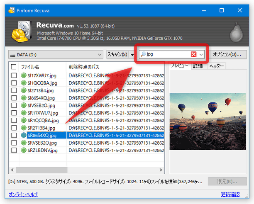Click the scrollbar right arrow
This screenshot has height=204, width=254.
[x=161, y=170]
